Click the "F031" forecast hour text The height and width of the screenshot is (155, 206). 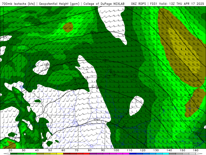[153, 4]
